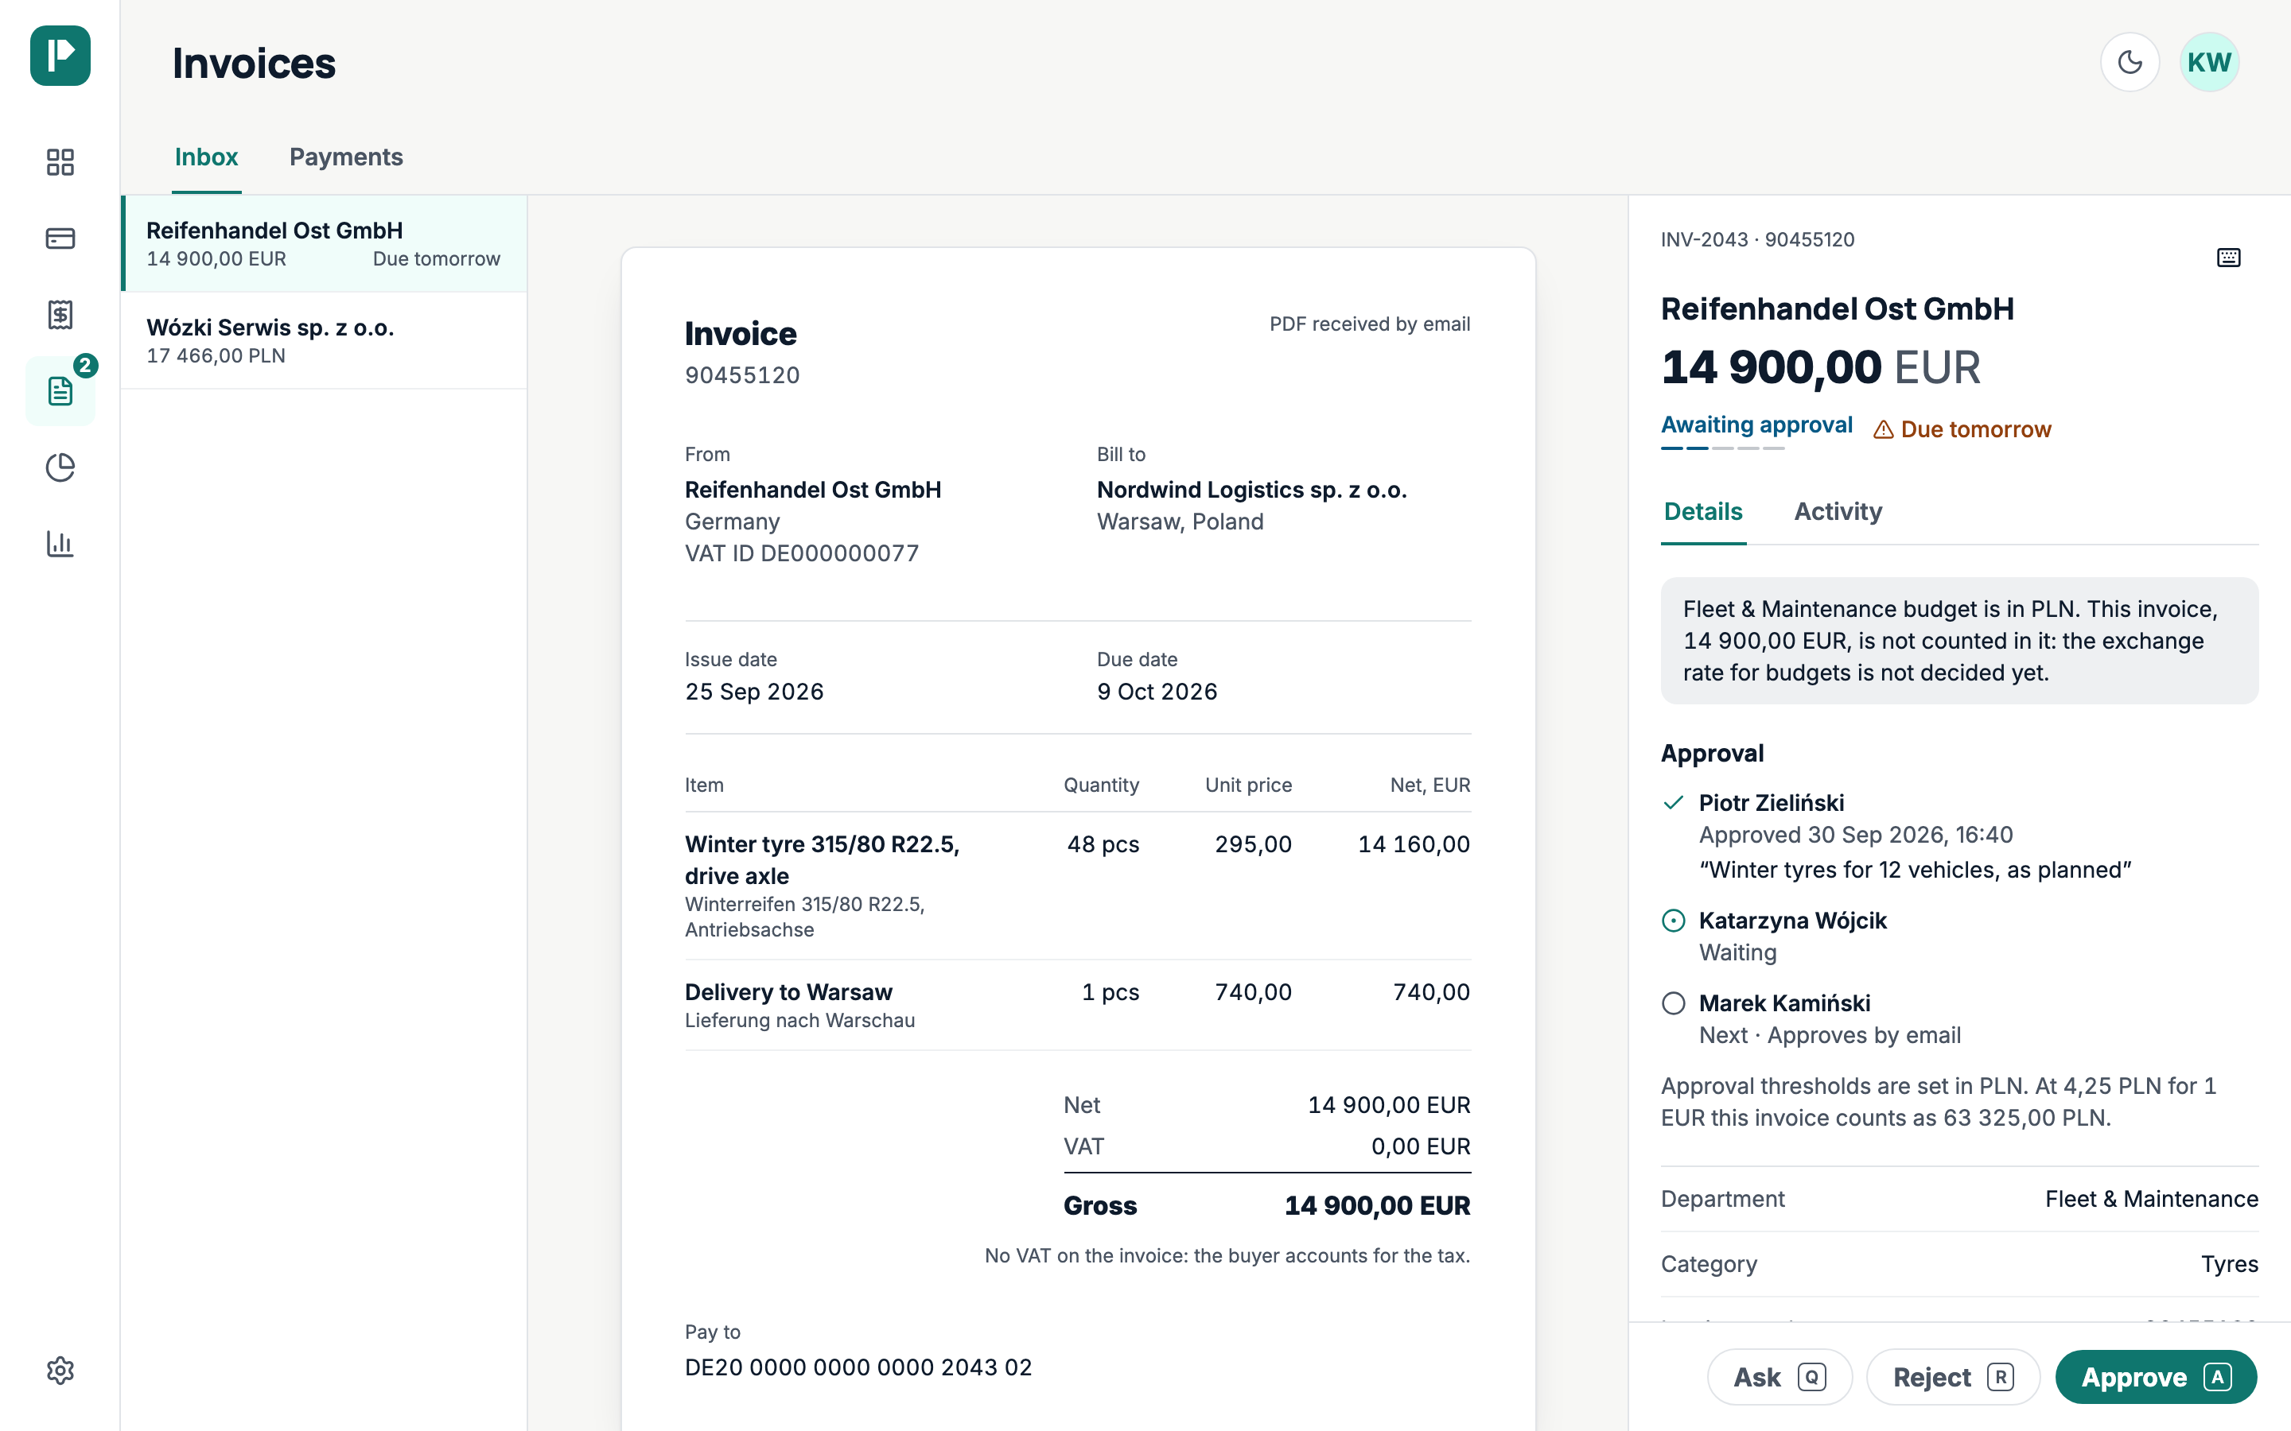
Task: Open the Details tab
Action: [1703, 512]
